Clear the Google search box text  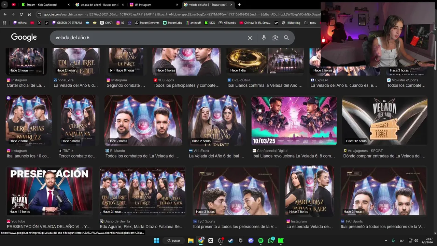(250, 38)
